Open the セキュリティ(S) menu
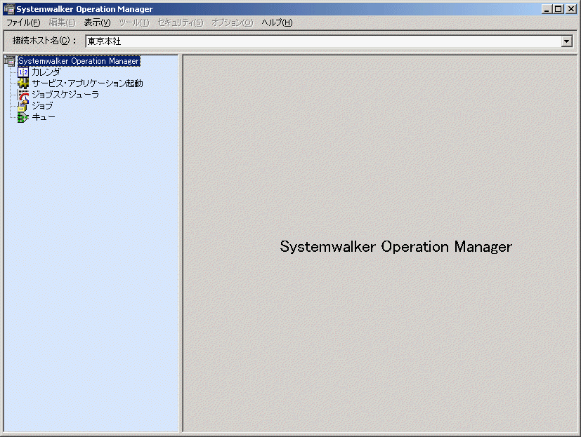581x437 pixels. click(181, 22)
